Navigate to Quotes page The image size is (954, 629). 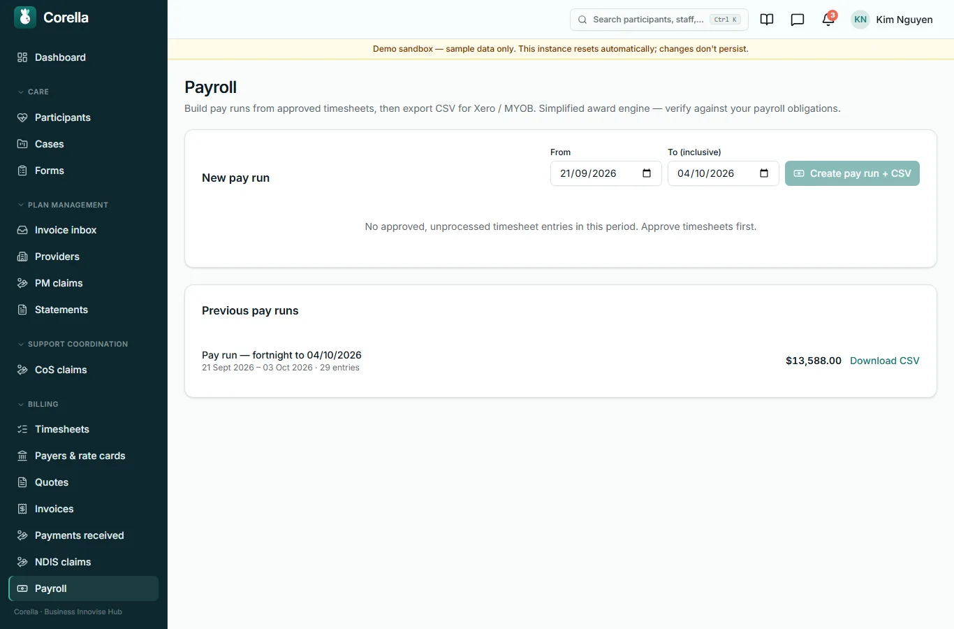84,482
